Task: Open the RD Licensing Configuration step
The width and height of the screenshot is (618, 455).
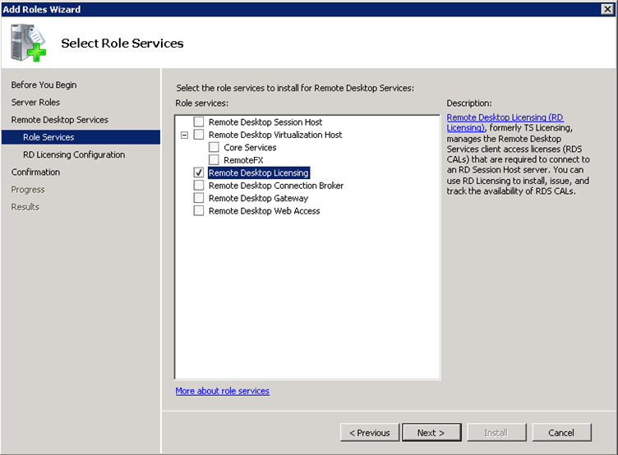Action: [74, 154]
